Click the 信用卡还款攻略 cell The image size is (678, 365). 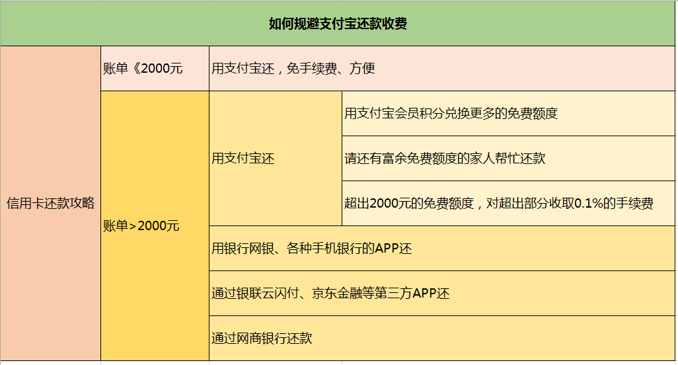[51, 203]
